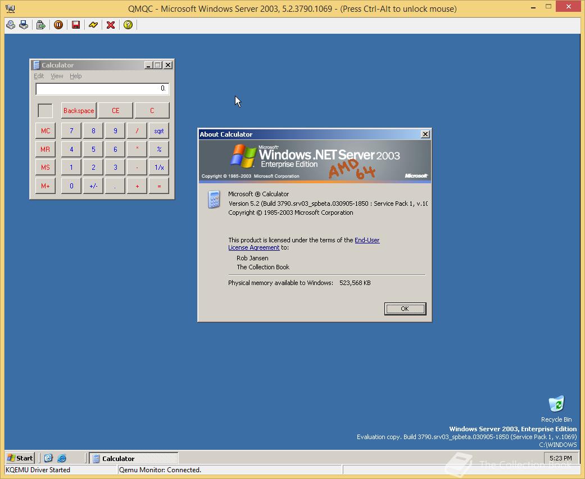585x479 pixels.
Task: Click the 1/x reciprocal button
Action: pyautogui.click(x=159, y=168)
